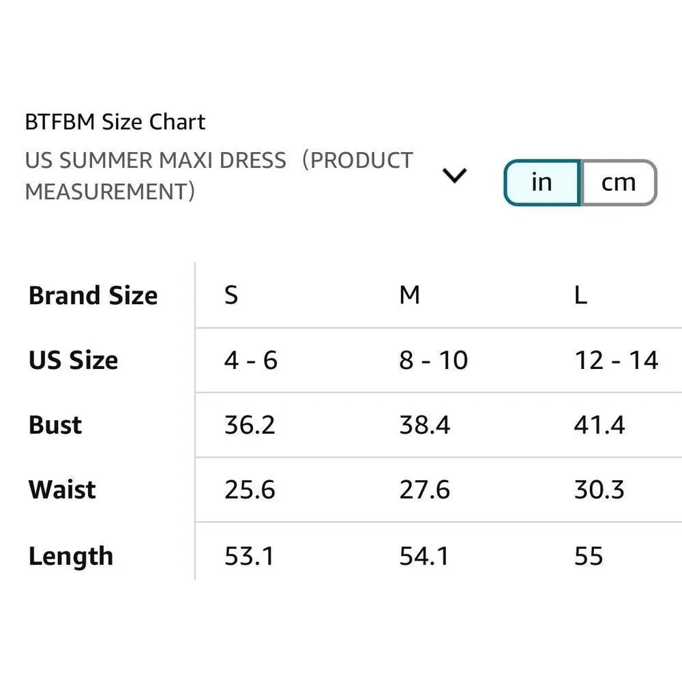Select the M brand size column
The image size is (682, 682).
tap(409, 296)
